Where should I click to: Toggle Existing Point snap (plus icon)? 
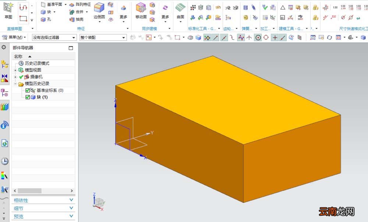[275, 38]
